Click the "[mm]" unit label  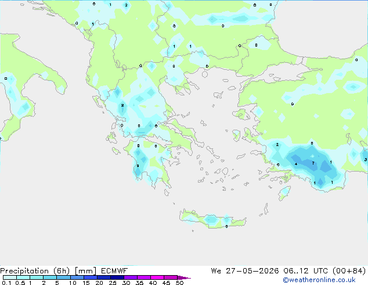tap(85, 271)
